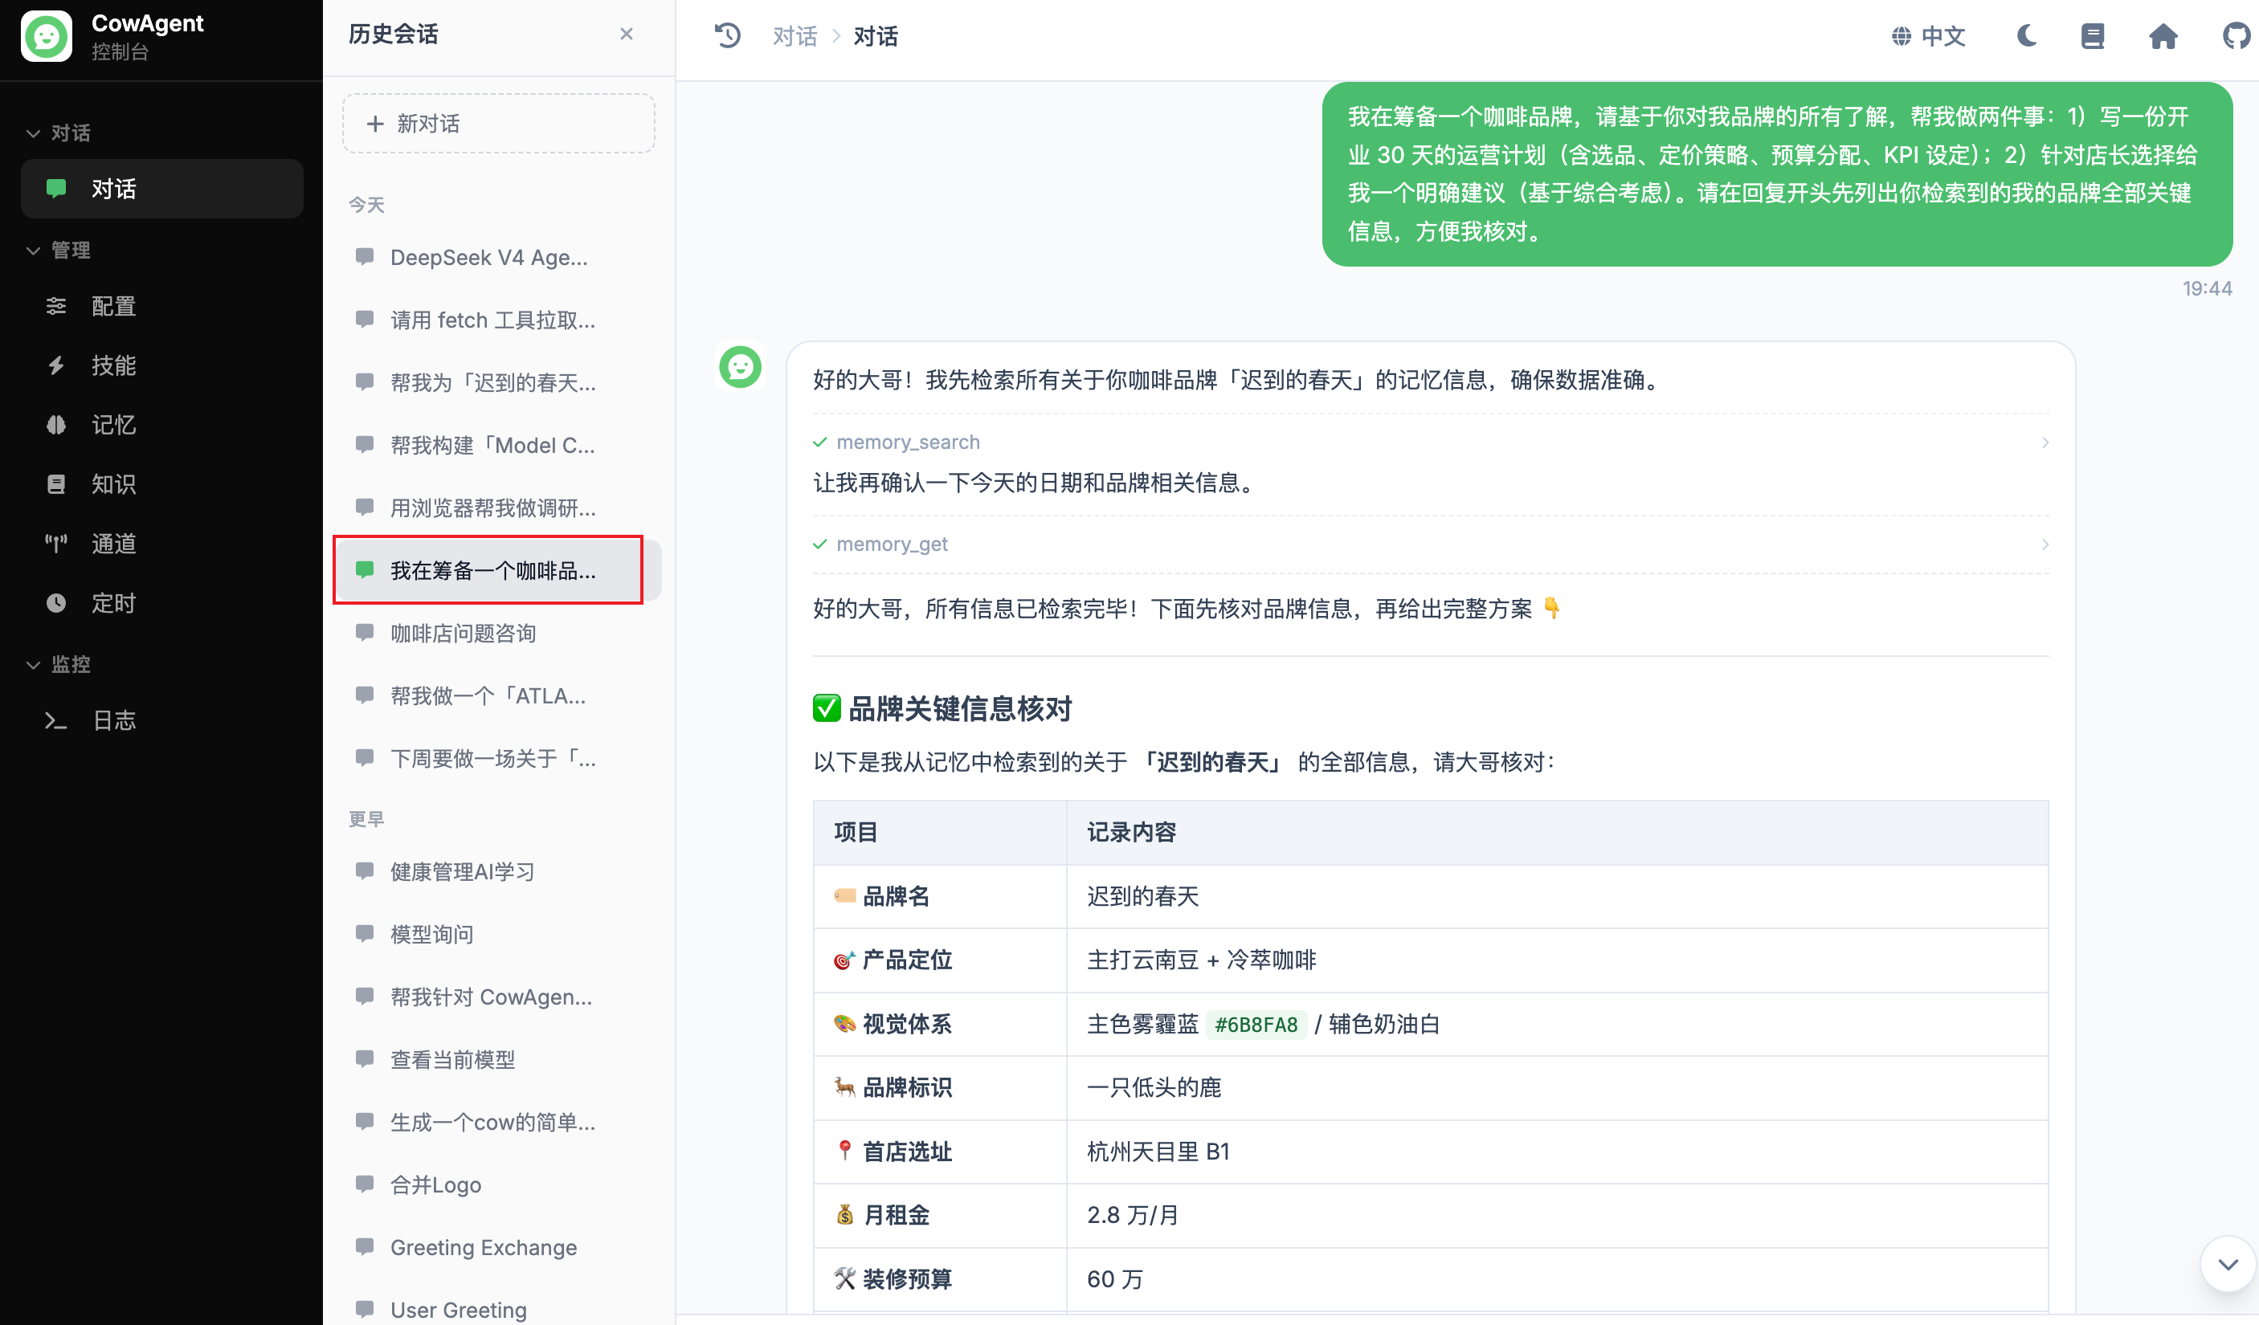Select the 配置 settings icon in sidebar
Screen dimensions: 2259x1325
[55, 305]
